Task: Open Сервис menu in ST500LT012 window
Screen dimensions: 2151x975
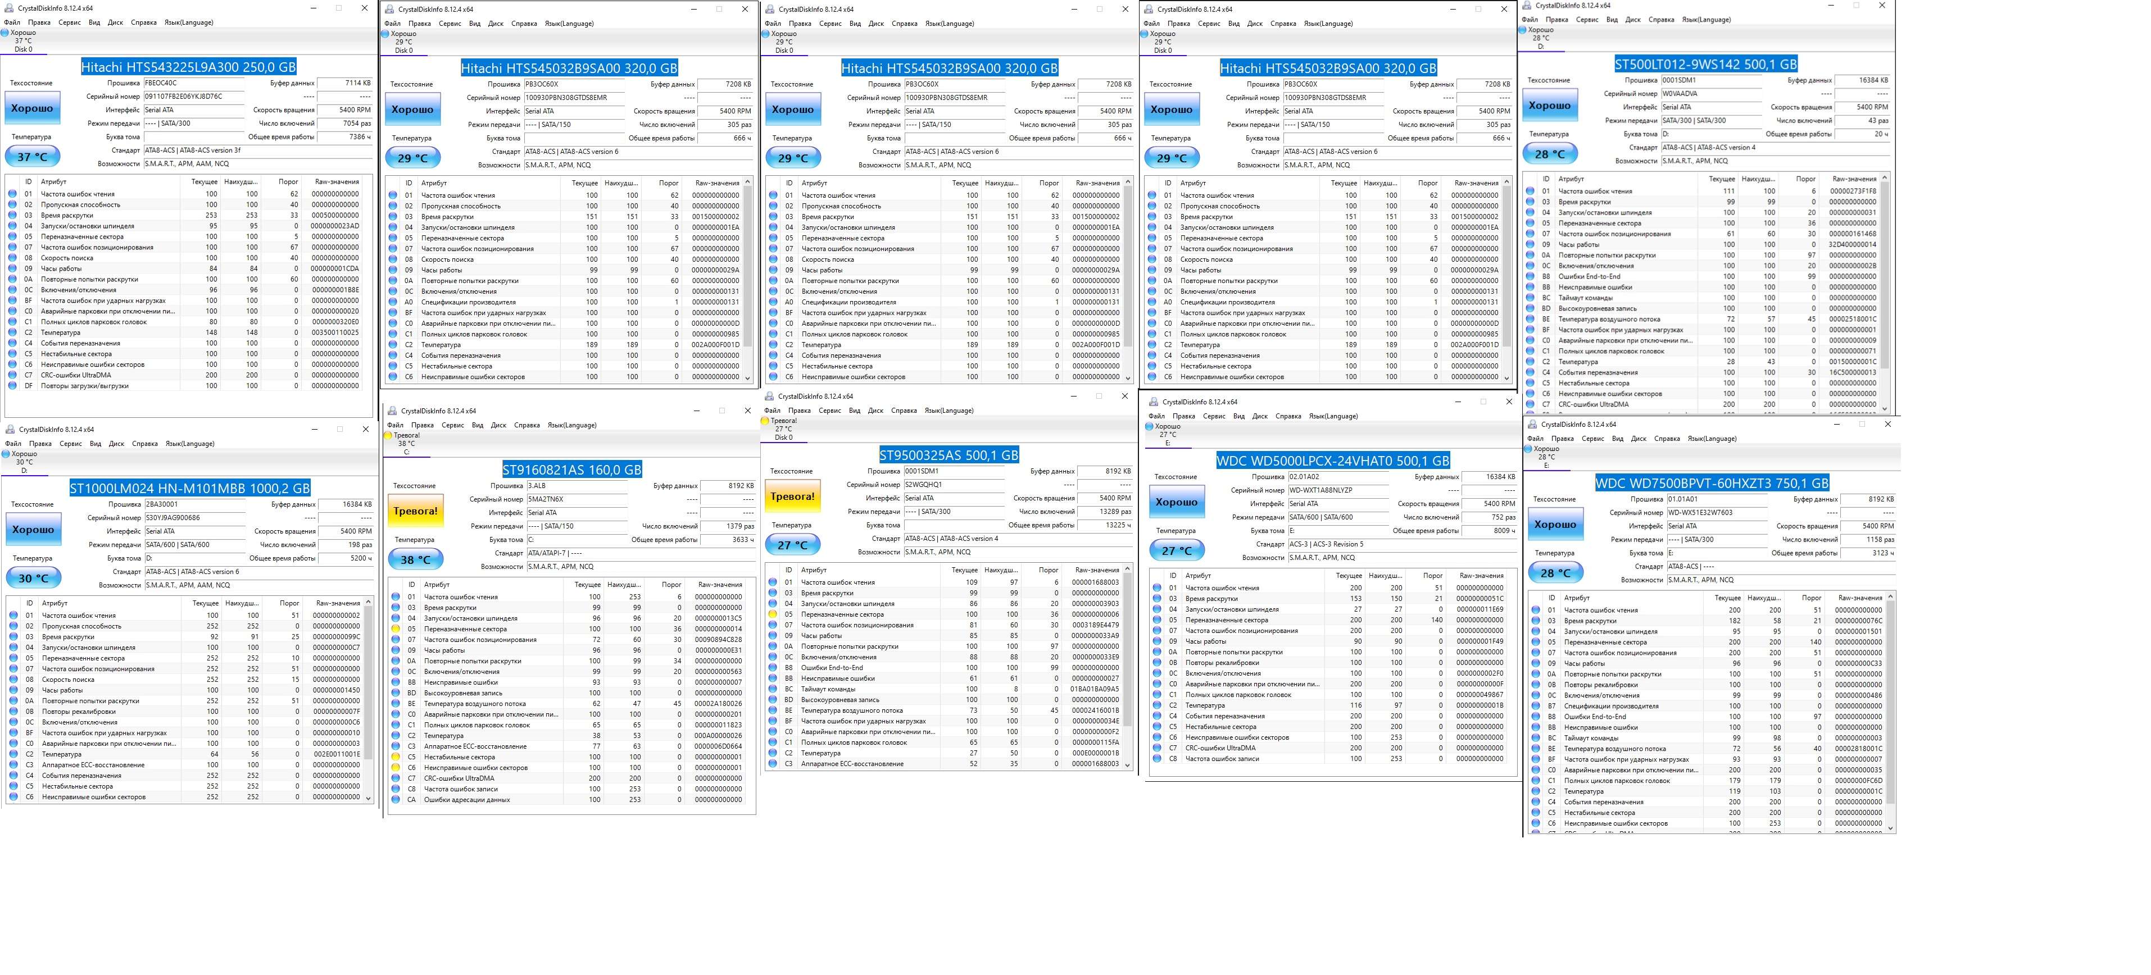Action: [x=1587, y=19]
